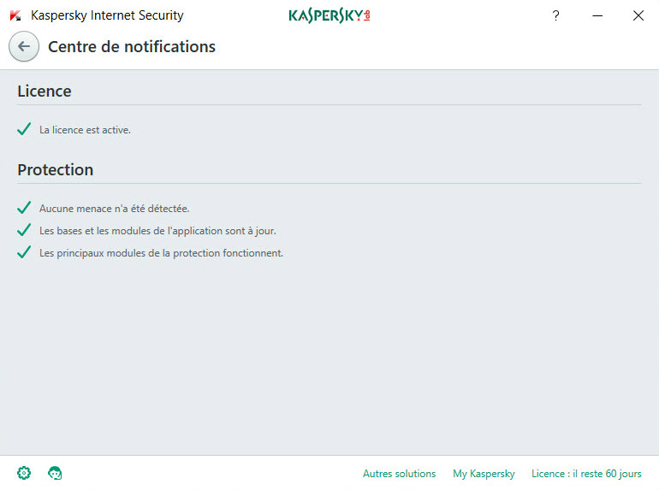The image size is (659, 490).
Task: Open the 'Autres solutions' link
Action: 400,474
